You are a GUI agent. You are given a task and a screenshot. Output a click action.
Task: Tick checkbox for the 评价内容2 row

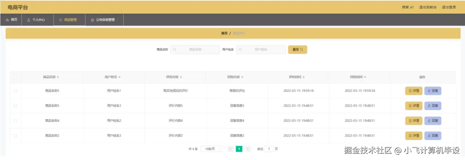[15, 136]
